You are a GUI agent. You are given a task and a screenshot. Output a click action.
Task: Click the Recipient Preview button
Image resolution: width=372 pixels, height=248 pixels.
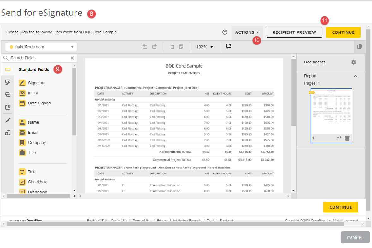point(294,32)
